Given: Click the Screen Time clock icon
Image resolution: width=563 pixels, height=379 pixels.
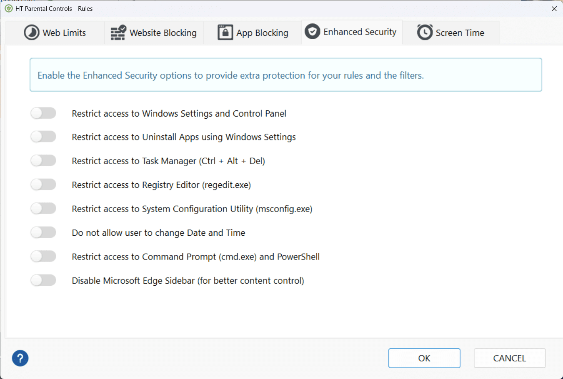Looking at the screenshot, I should click(425, 32).
